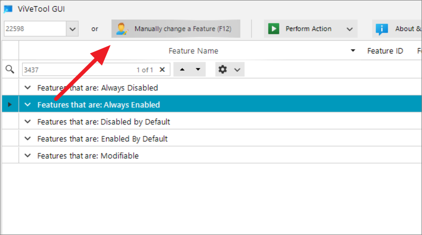Click the green play icon on Perform Action
422x235 pixels.
click(x=274, y=29)
